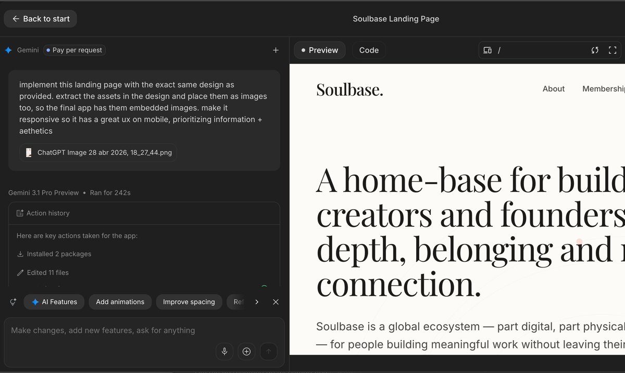Focus the Make changes prompt input
Viewport: 625px width, 373px height.
[144, 330]
